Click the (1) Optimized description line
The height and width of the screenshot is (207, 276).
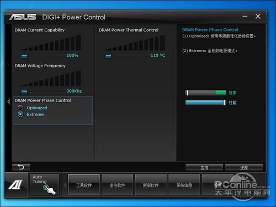(219, 36)
